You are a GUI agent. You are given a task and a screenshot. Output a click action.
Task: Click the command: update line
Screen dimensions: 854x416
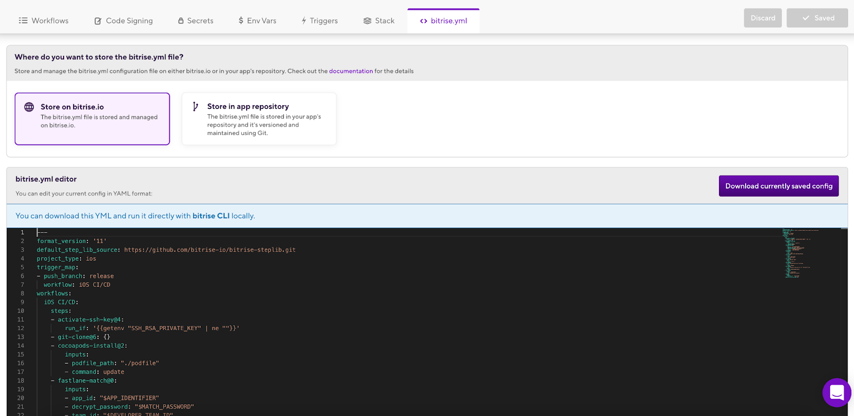pos(94,372)
